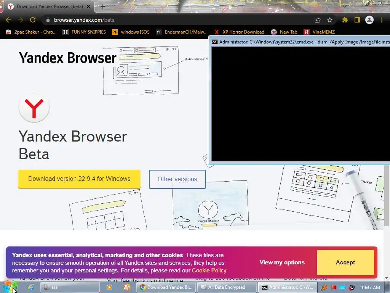
Task: Open the UC Browser taskbar icon
Action: [126, 287]
